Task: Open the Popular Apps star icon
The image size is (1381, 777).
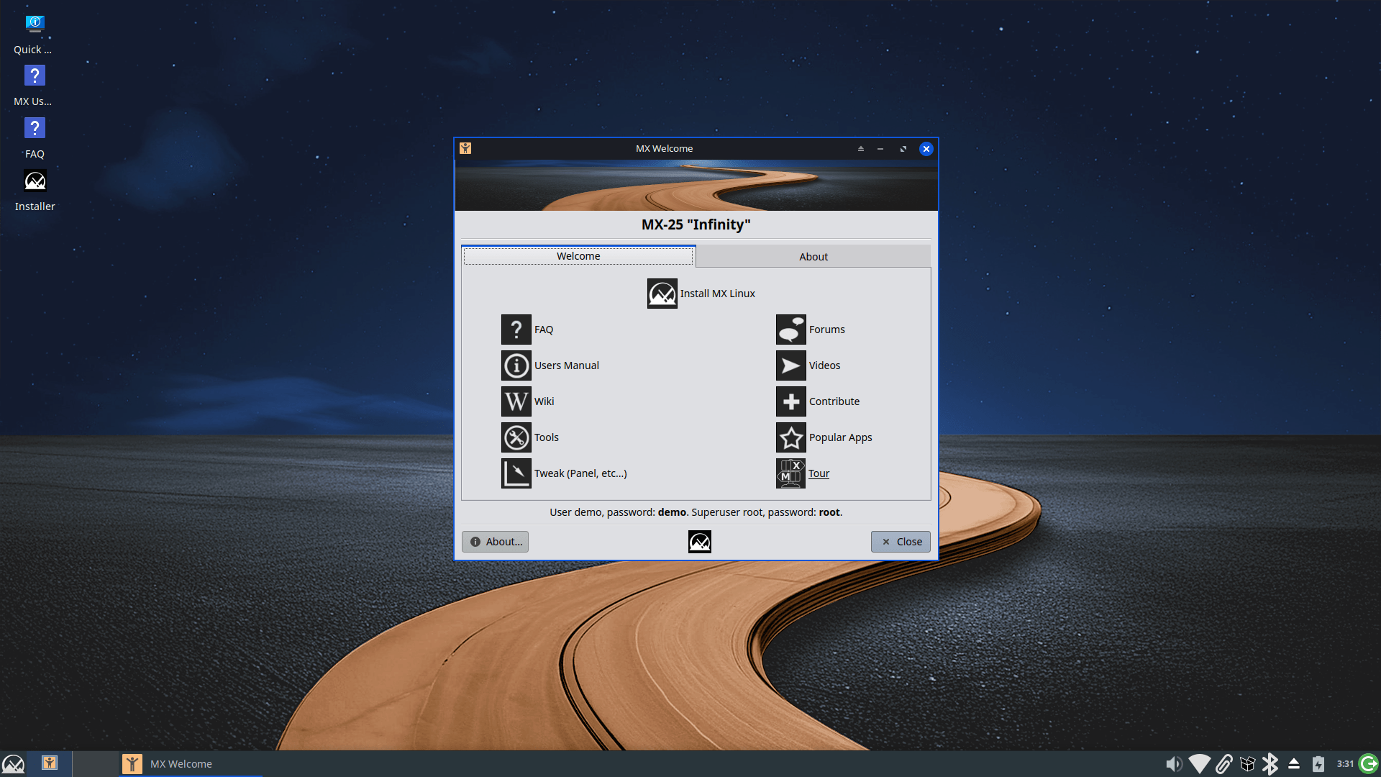Action: pos(790,437)
